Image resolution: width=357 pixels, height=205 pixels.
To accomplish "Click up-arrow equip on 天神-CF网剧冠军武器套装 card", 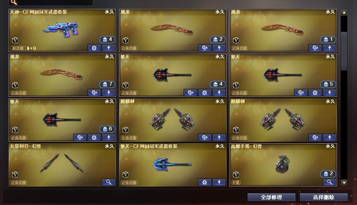I will 108,48.
